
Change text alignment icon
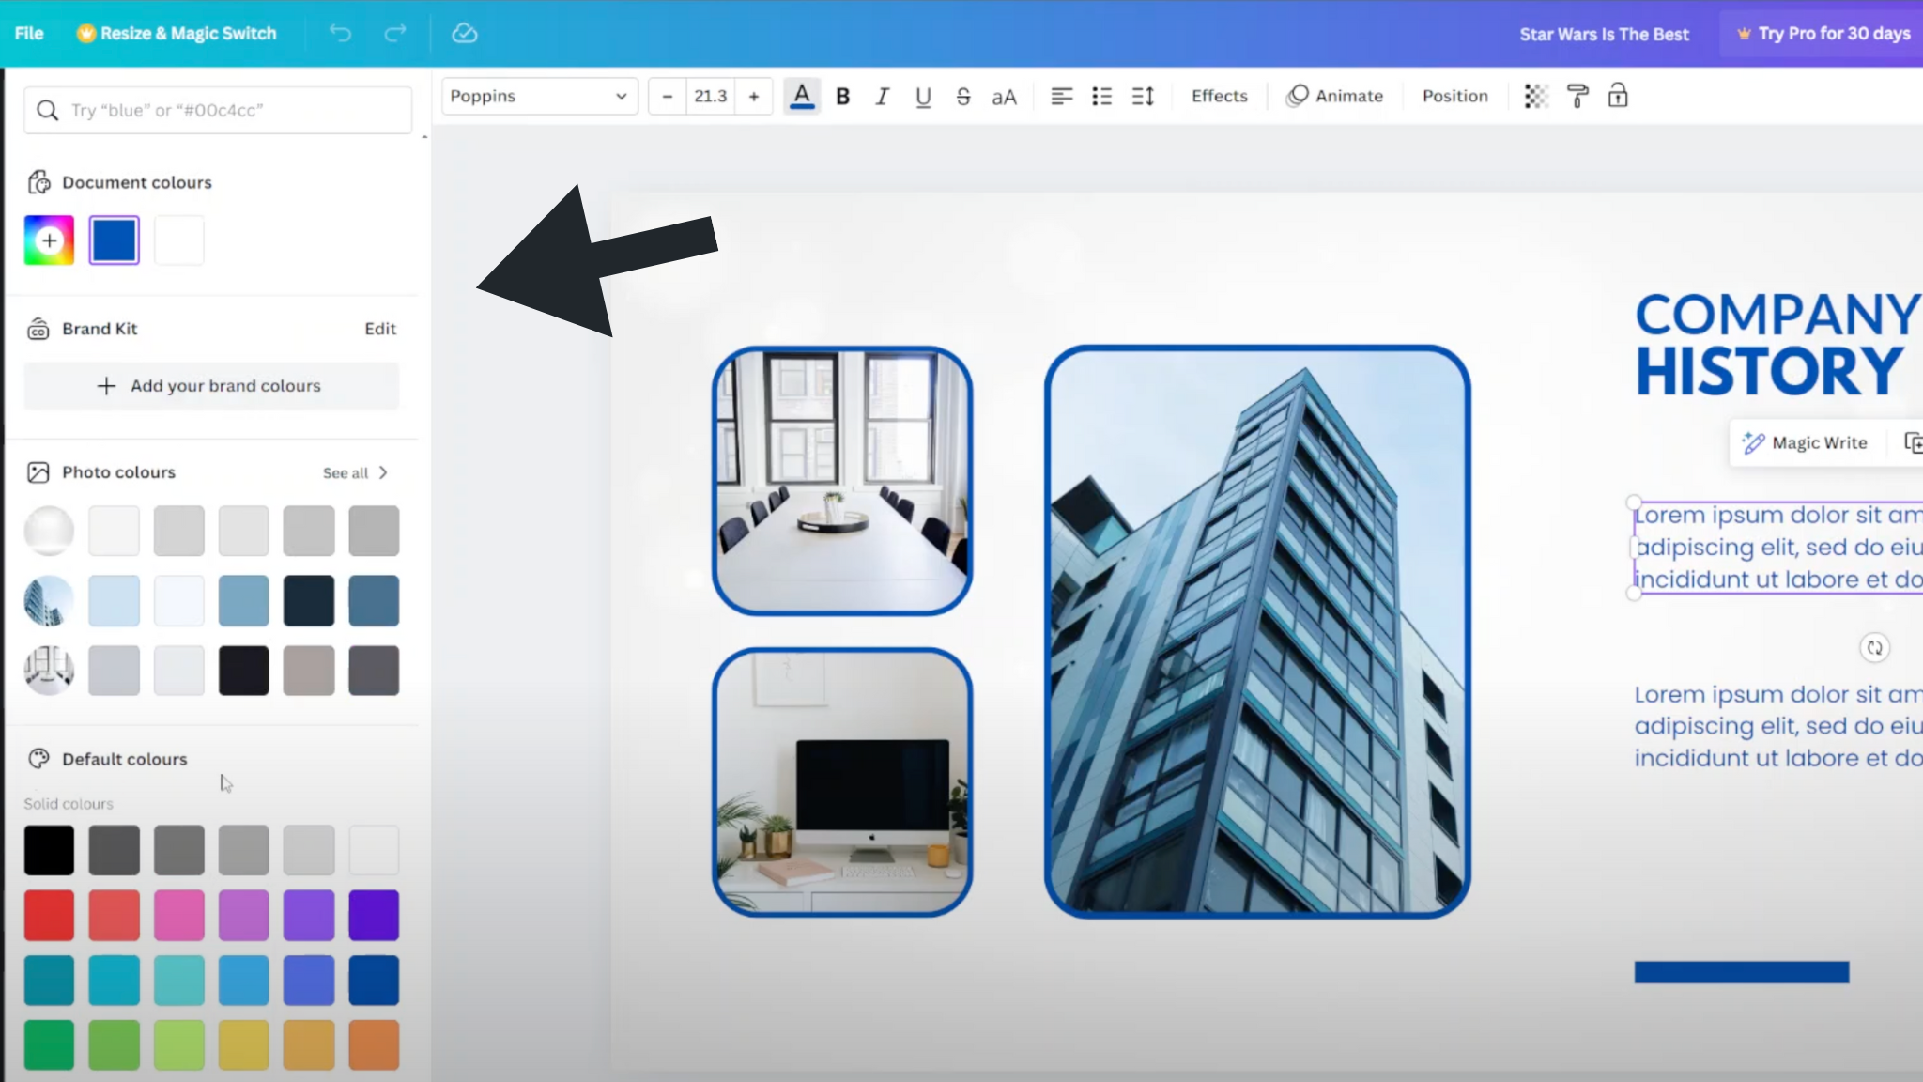tap(1061, 96)
